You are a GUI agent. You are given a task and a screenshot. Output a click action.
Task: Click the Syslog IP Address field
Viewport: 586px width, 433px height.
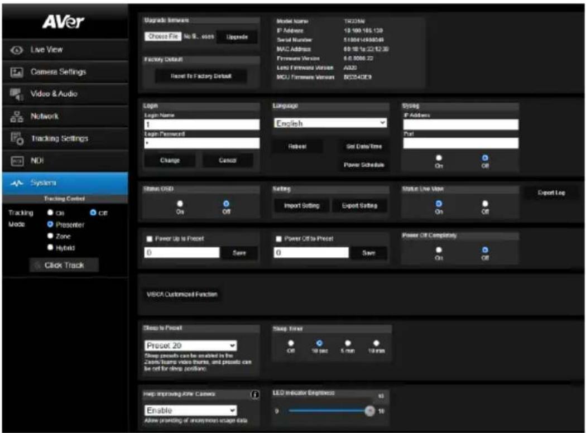[461, 124]
